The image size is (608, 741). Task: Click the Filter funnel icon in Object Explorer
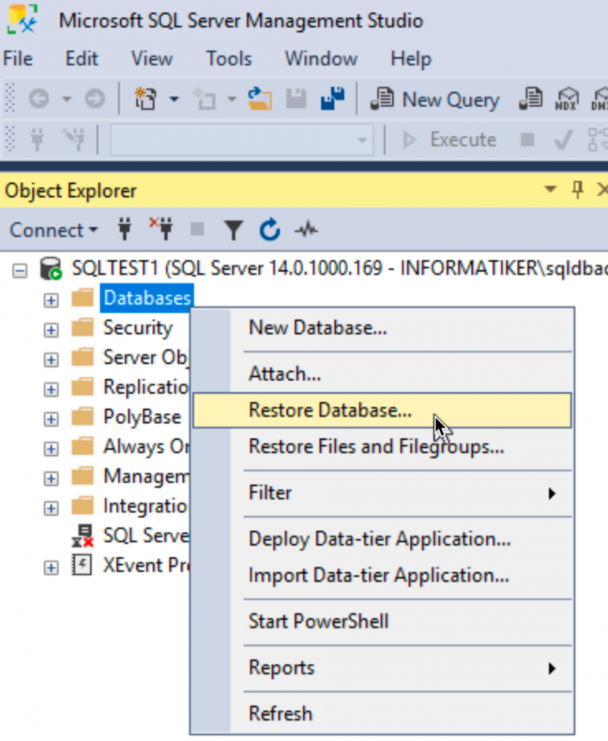pos(233,230)
